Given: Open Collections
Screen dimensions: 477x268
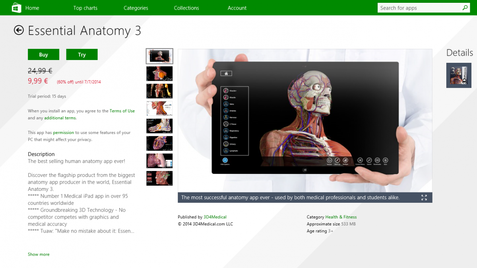Looking at the screenshot, I should coord(186,8).
